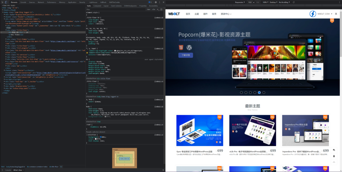Screen dimensions: 342x172
Task: Click the blue 了解详情 banner button
Action: [186, 55]
